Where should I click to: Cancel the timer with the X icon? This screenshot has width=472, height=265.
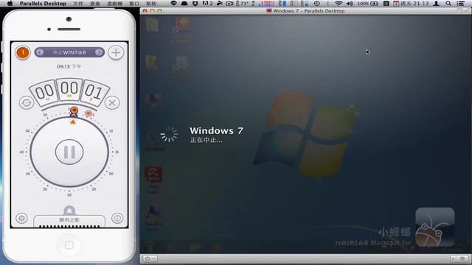tap(112, 103)
